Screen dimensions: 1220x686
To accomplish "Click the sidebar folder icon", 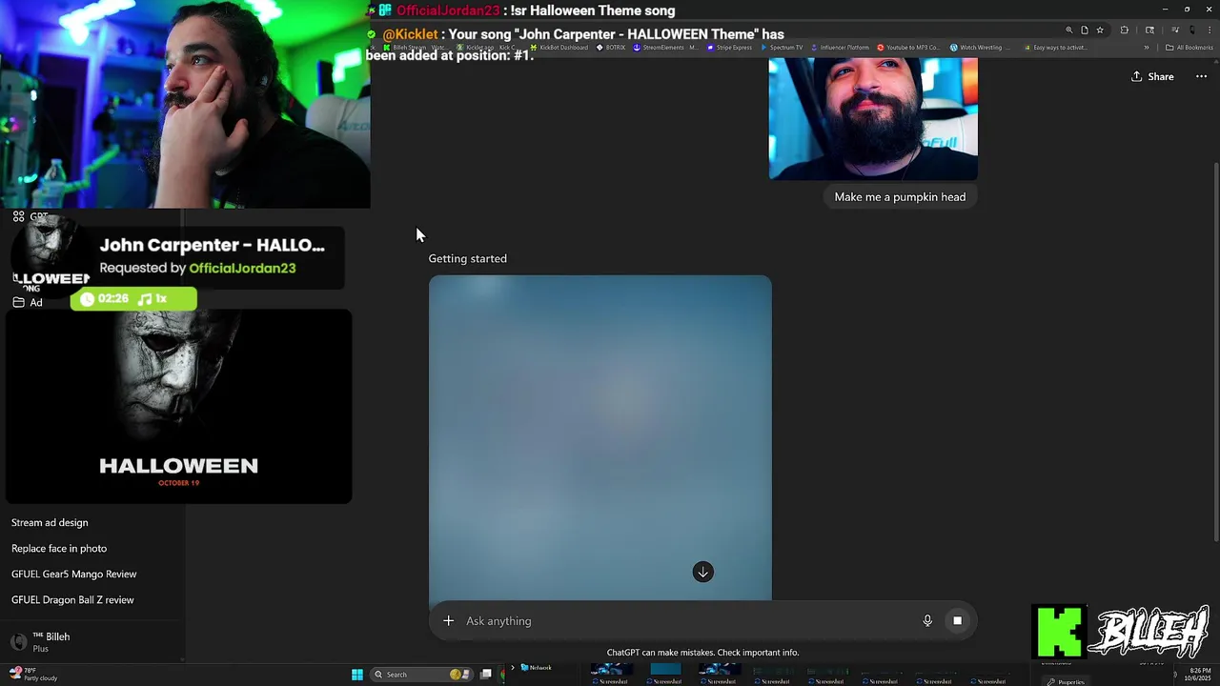I will pyautogui.click(x=18, y=302).
